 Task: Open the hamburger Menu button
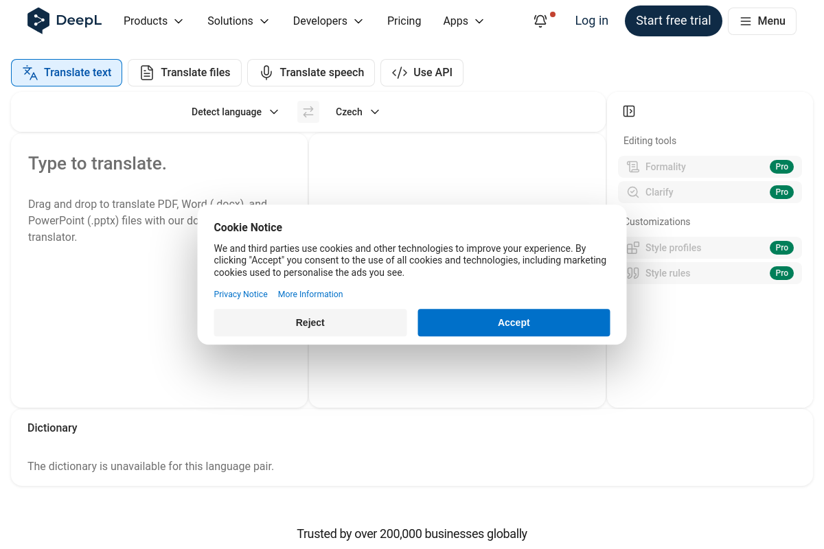[x=762, y=21]
